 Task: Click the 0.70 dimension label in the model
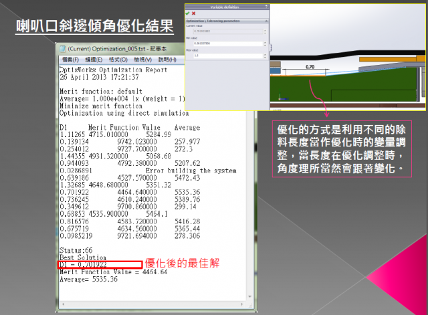tap(310, 68)
